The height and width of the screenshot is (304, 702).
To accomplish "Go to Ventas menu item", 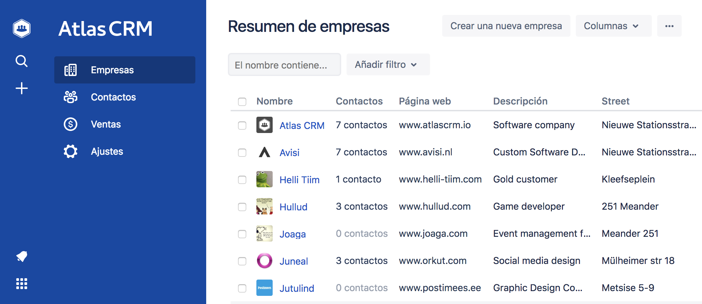I will click(125, 124).
